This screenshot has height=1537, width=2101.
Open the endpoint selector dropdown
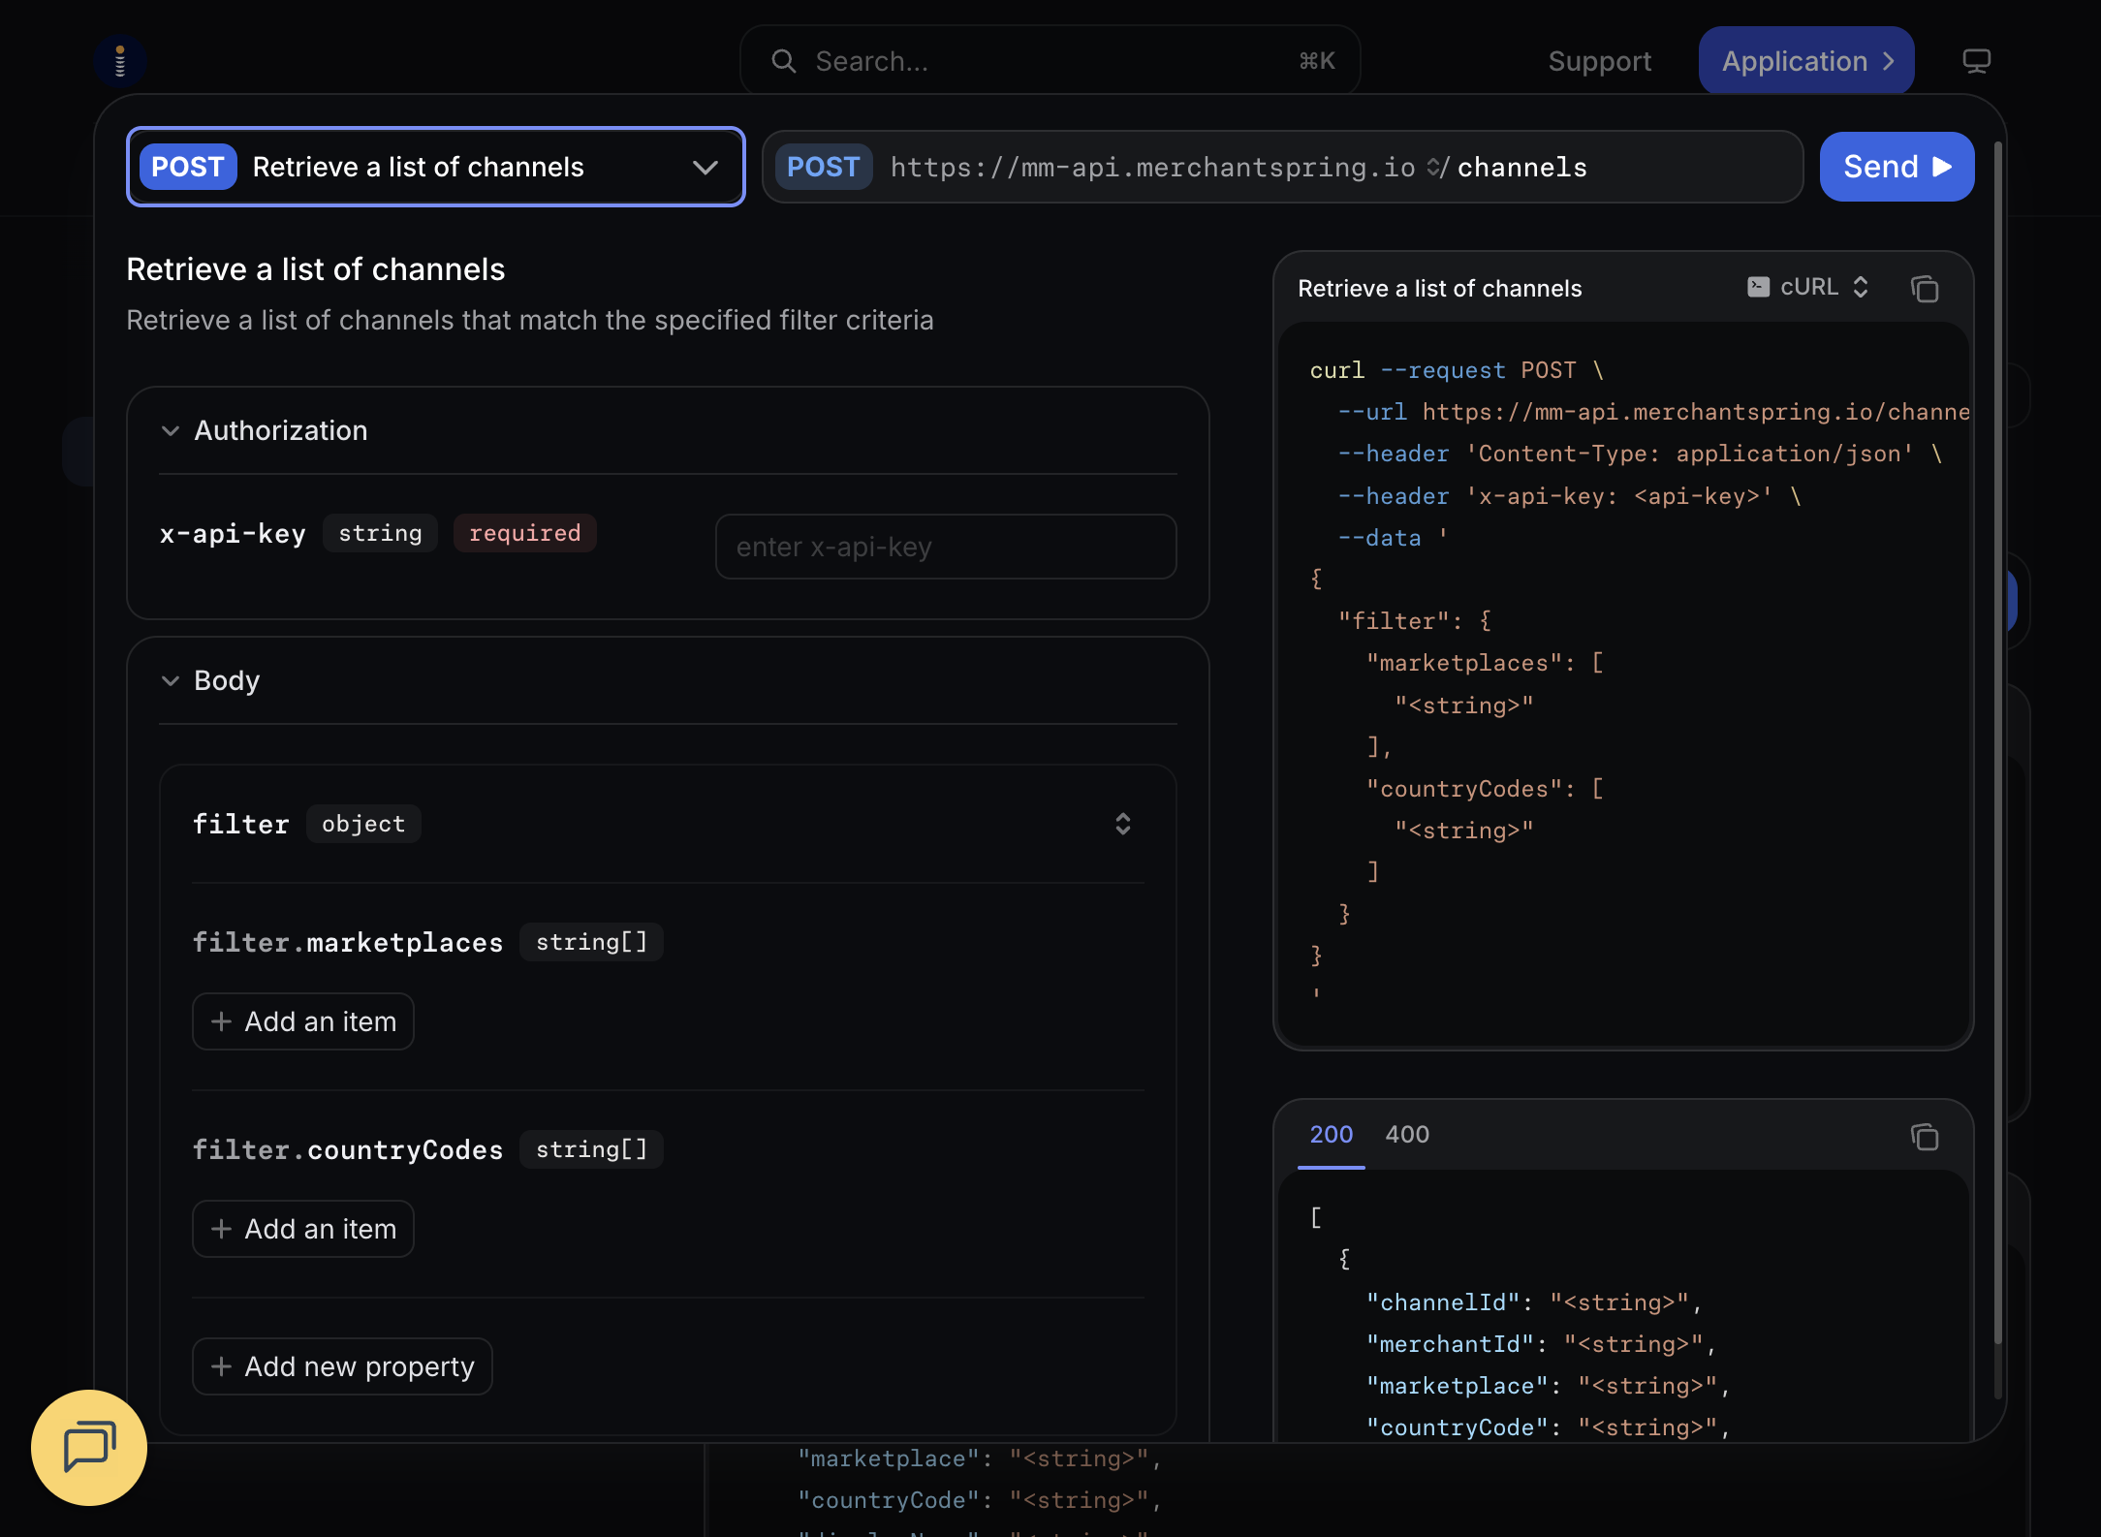click(436, 167)
